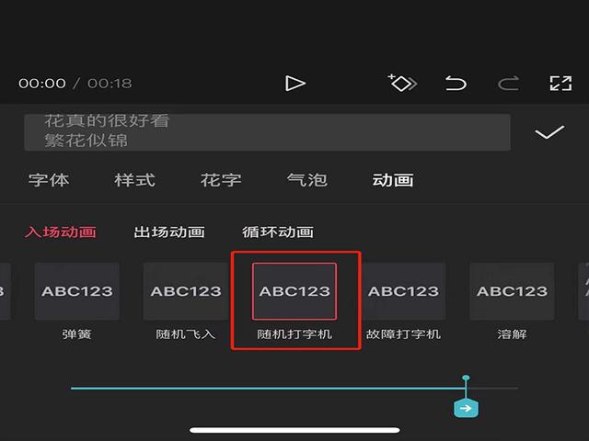589x441 pixels.
Task: Select the 动画 tab
Action: [x=393, y=180]
